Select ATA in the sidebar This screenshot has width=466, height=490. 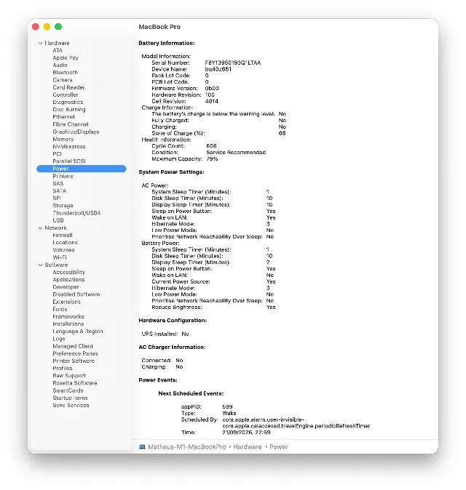pyautogui.click(x=58, y=50)
